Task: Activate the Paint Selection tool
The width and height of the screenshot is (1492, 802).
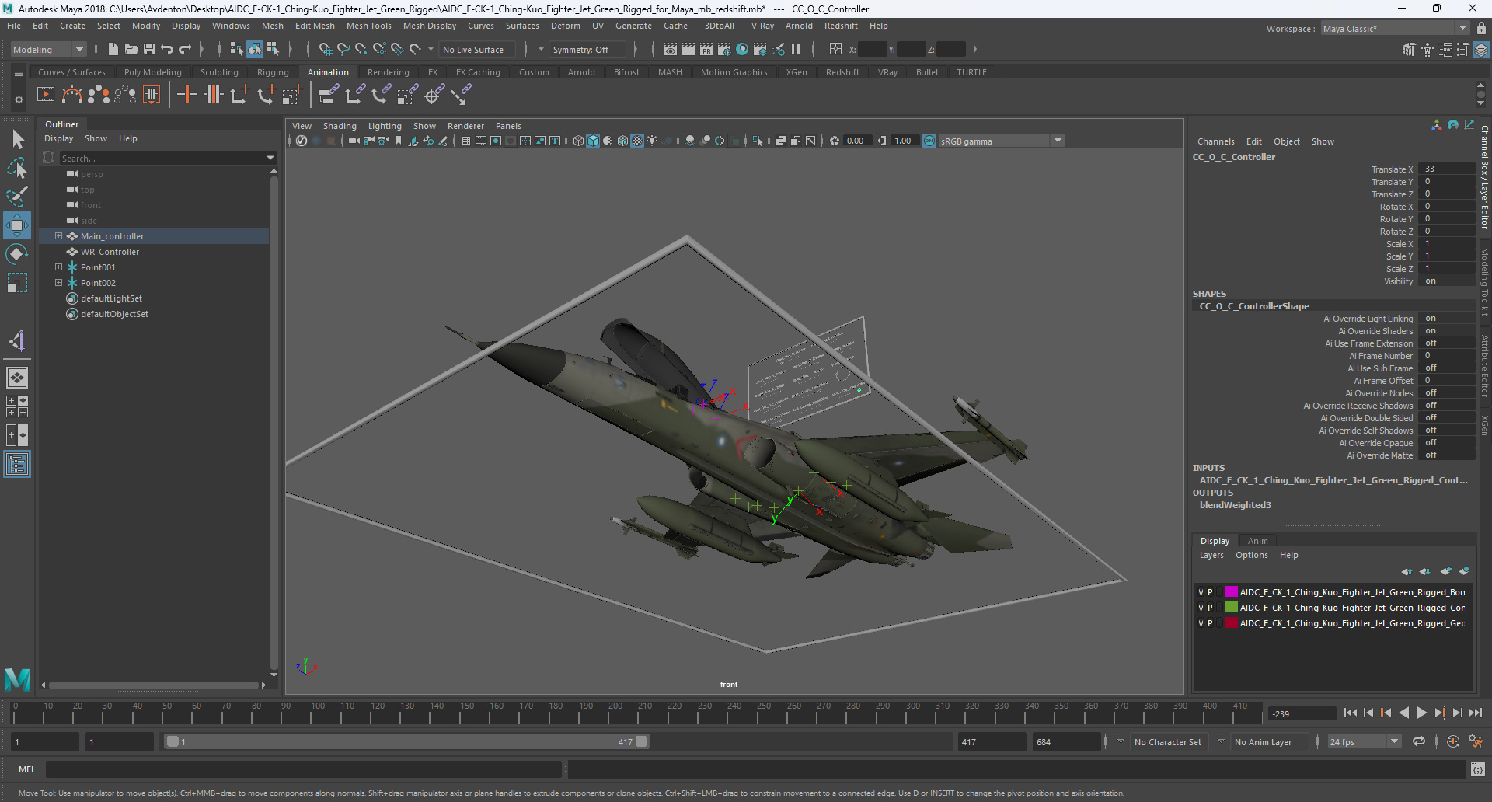Action: coord(17,196)
